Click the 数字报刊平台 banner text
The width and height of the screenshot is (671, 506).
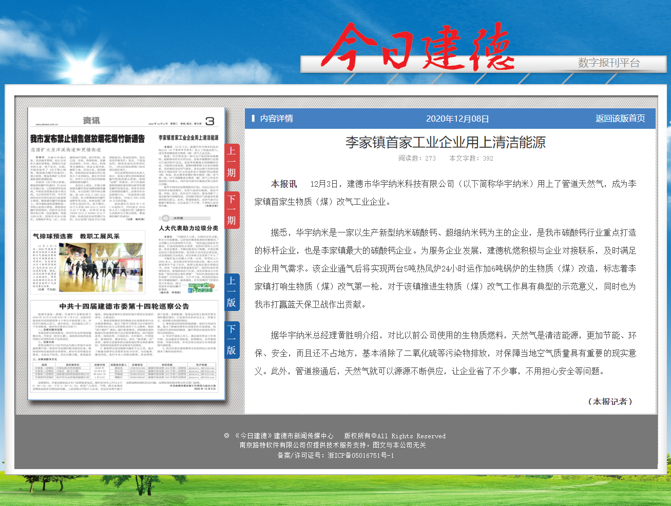tap(608, 63)
